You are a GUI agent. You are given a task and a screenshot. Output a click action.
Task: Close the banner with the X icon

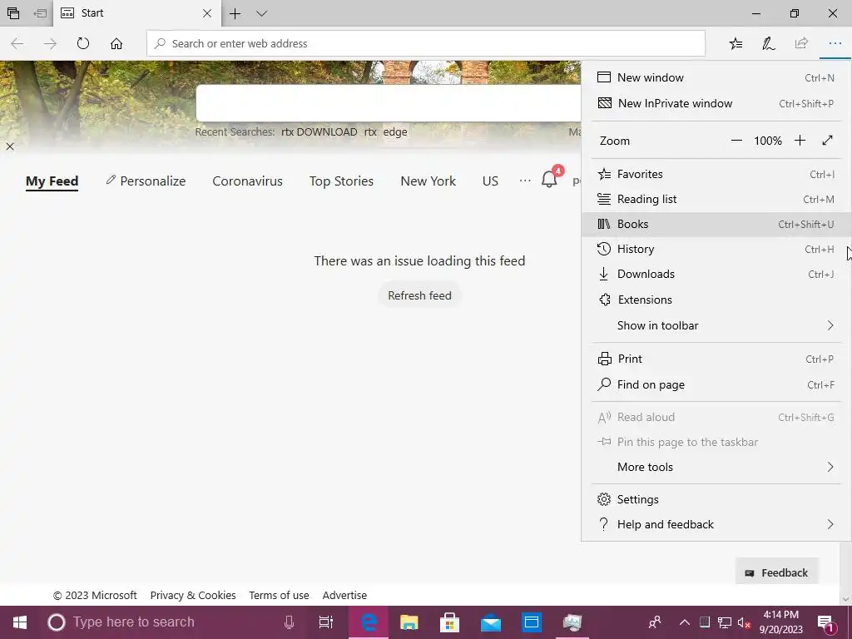pos(10,146)
